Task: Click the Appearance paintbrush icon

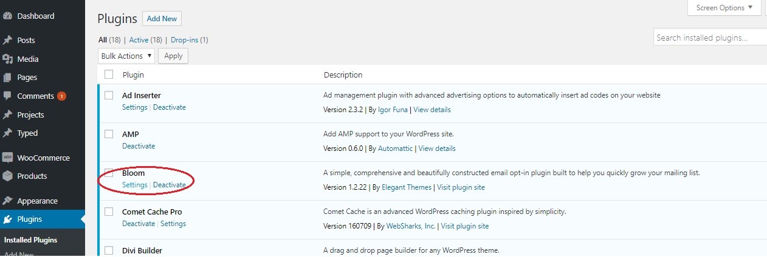Action: [x=8, y=201]
